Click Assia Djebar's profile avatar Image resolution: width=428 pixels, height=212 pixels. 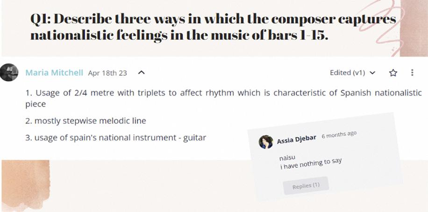click(266, 142)
